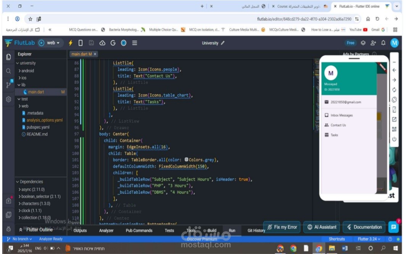Collapse the lib folder
412x254 pixels.
click(19, 85)
